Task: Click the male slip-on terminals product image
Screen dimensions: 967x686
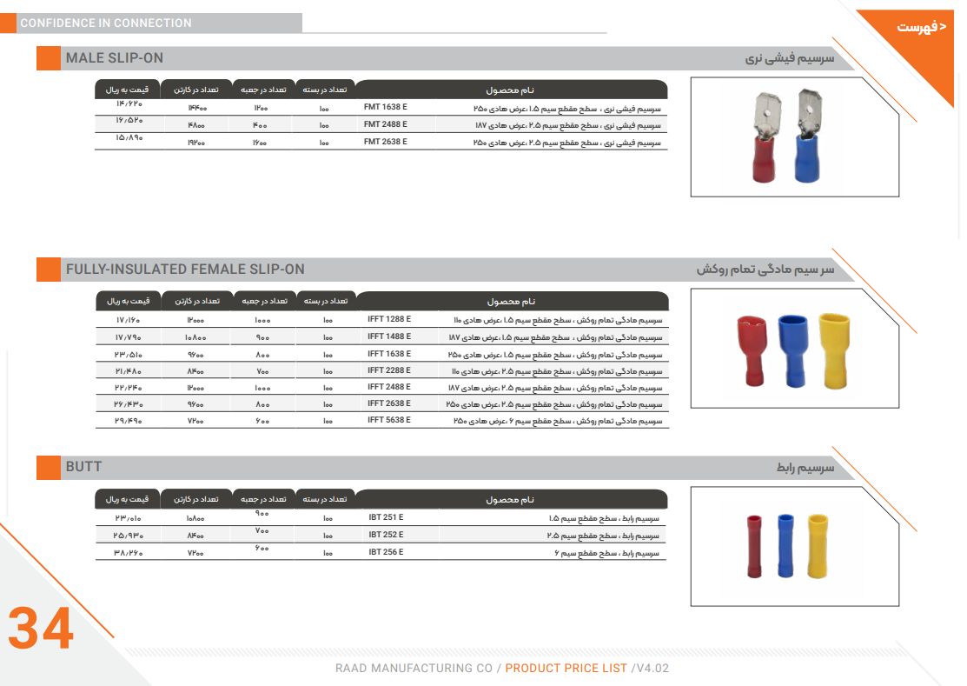Action: [794, 137]
